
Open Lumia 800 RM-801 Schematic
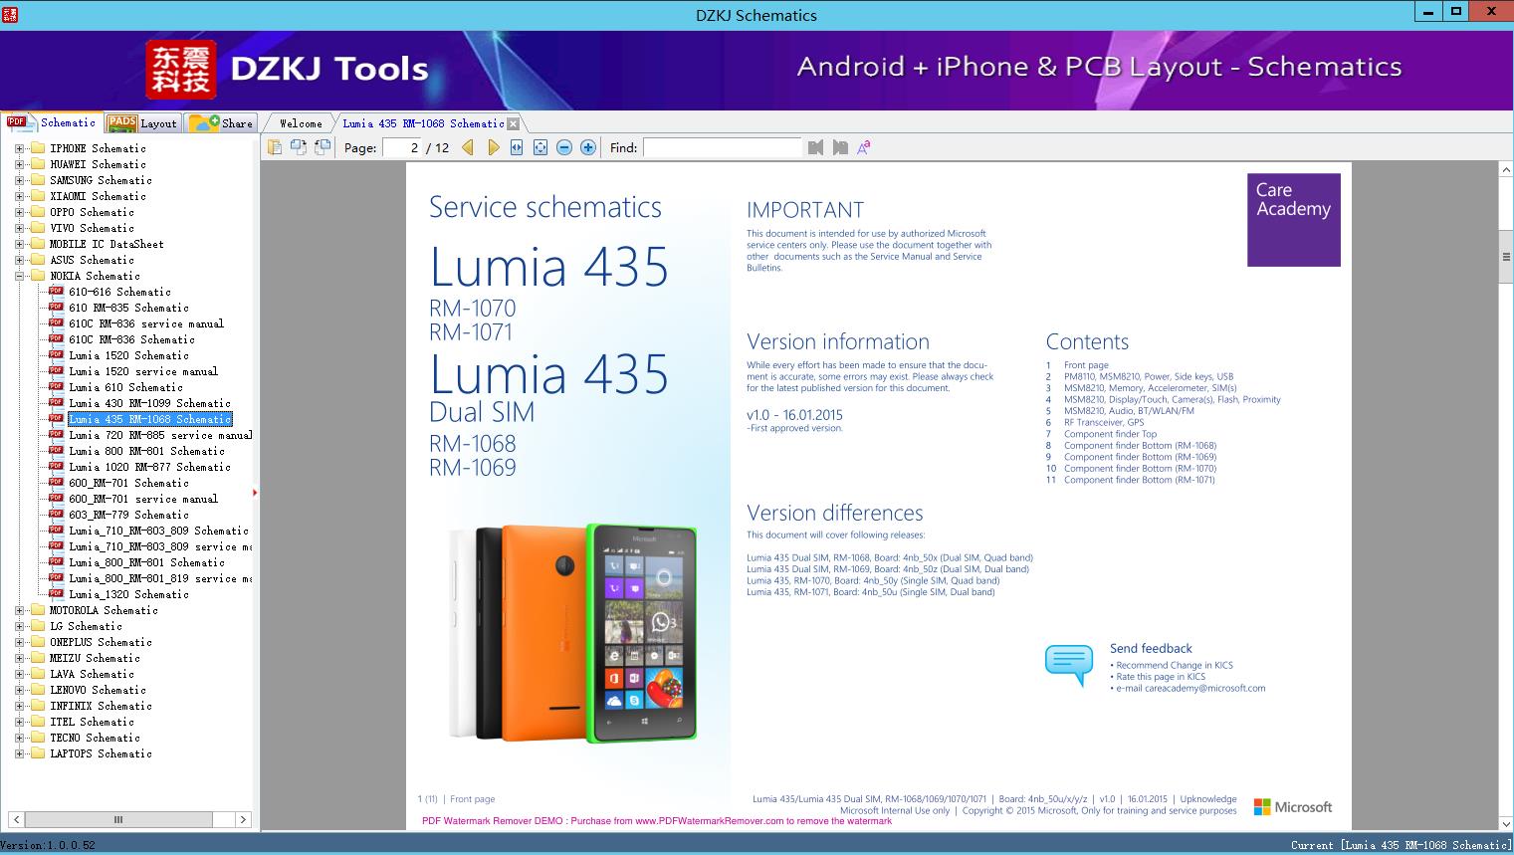click(x=147, y=451)
